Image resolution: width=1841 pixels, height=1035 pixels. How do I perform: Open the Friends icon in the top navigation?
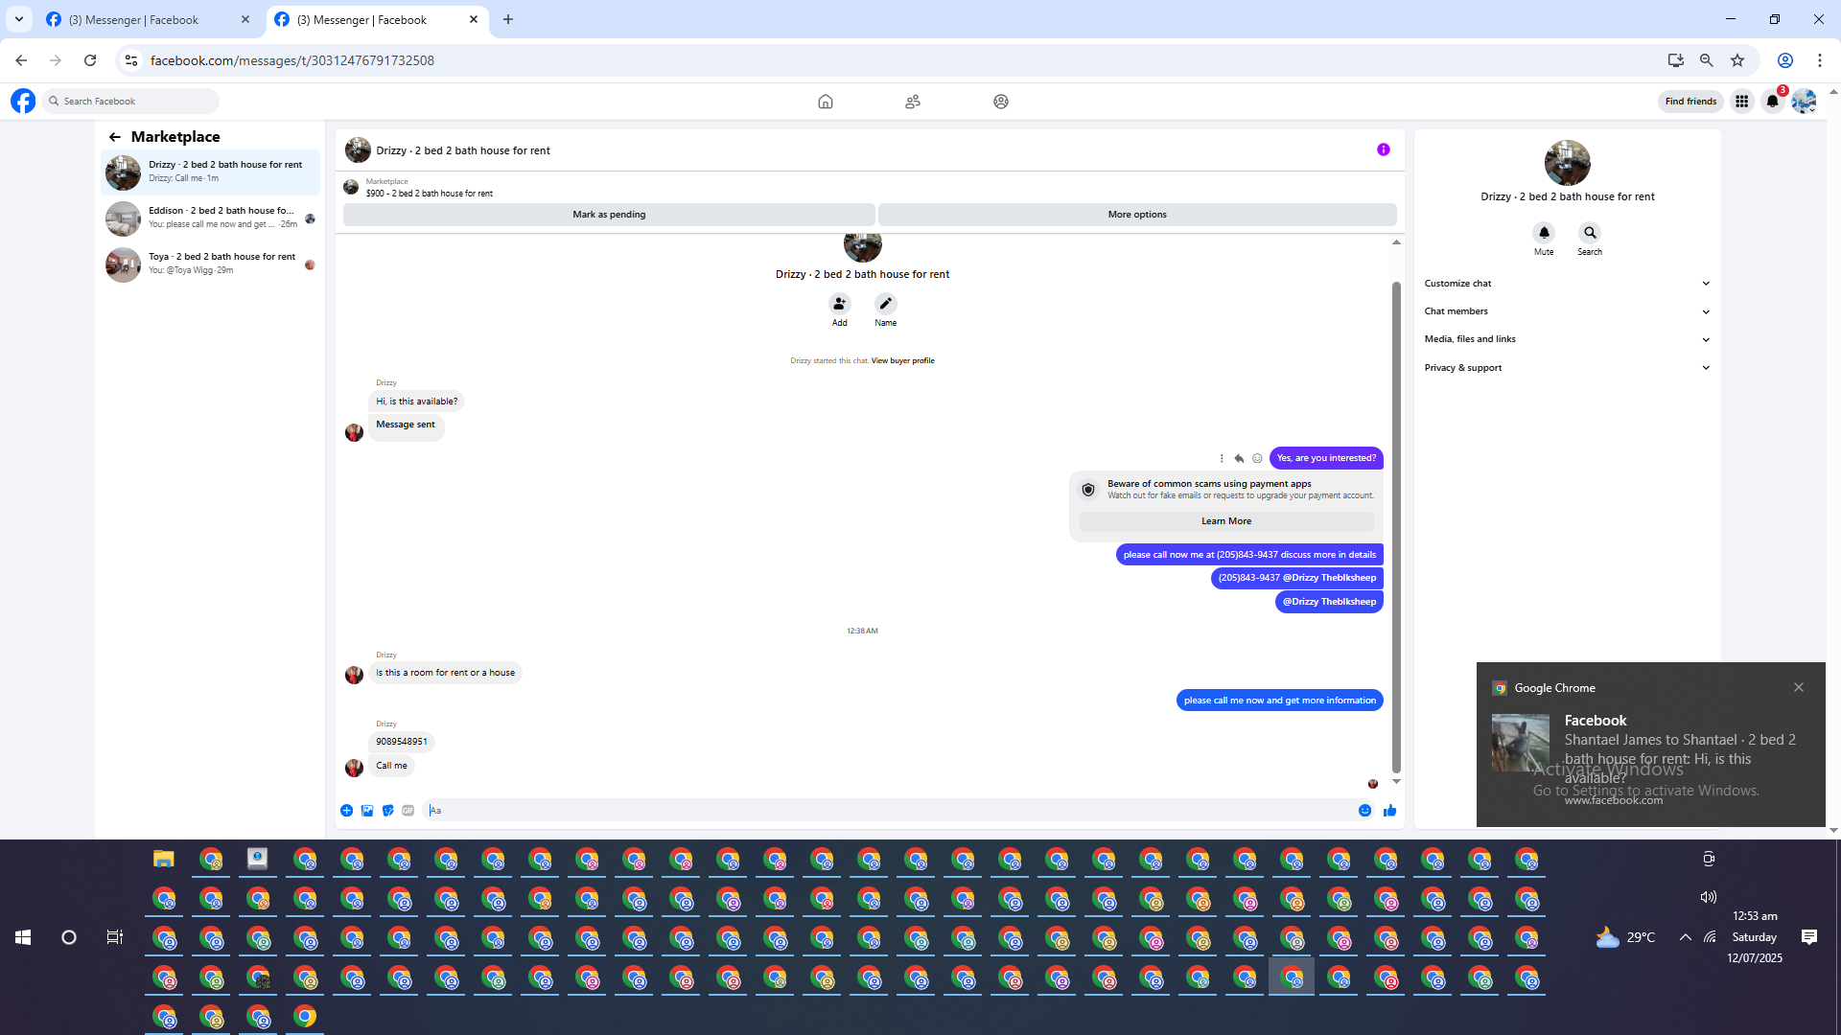(x=913, y=102)
